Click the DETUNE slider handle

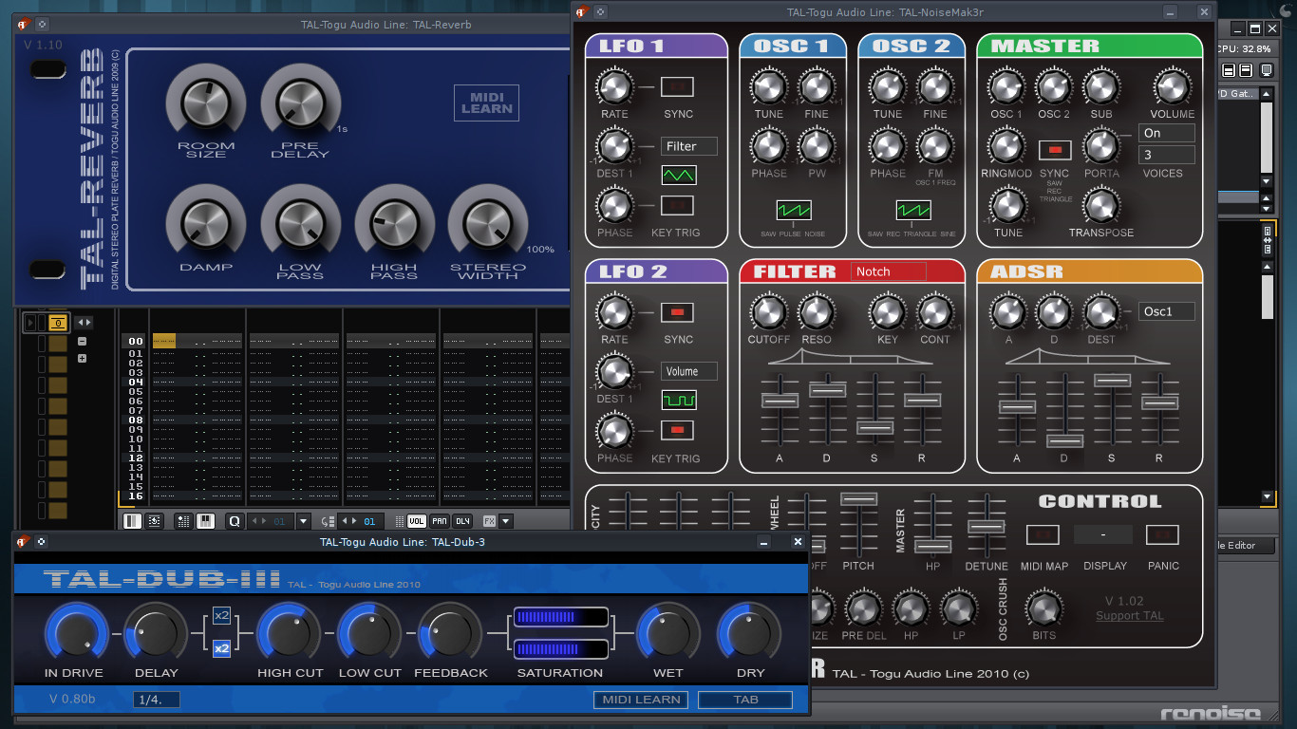pos(987,527)
